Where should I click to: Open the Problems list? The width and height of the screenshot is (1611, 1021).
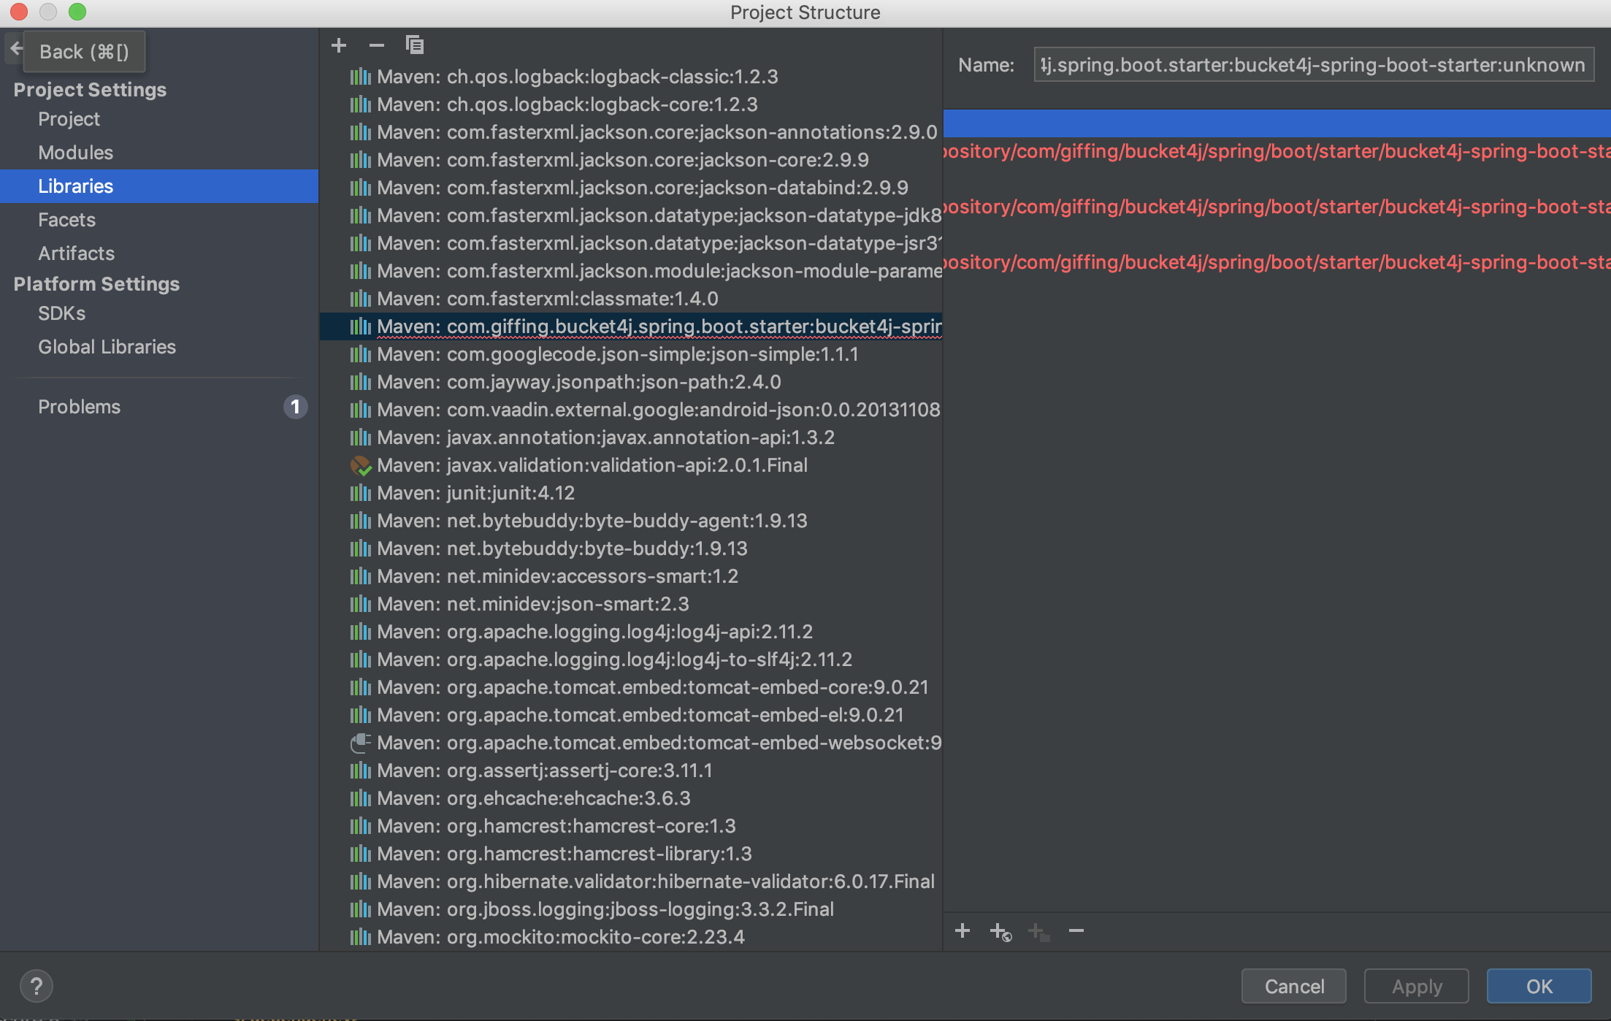pyautogui.click(x=79, y=407)
